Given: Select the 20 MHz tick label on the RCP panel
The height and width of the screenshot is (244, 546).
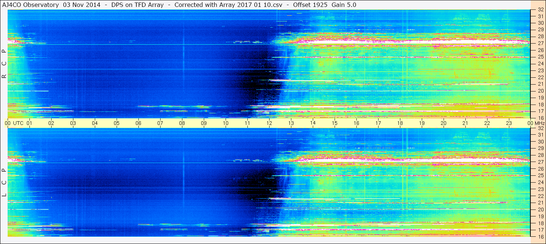Looking at the screenshot, I should [540, 91].
